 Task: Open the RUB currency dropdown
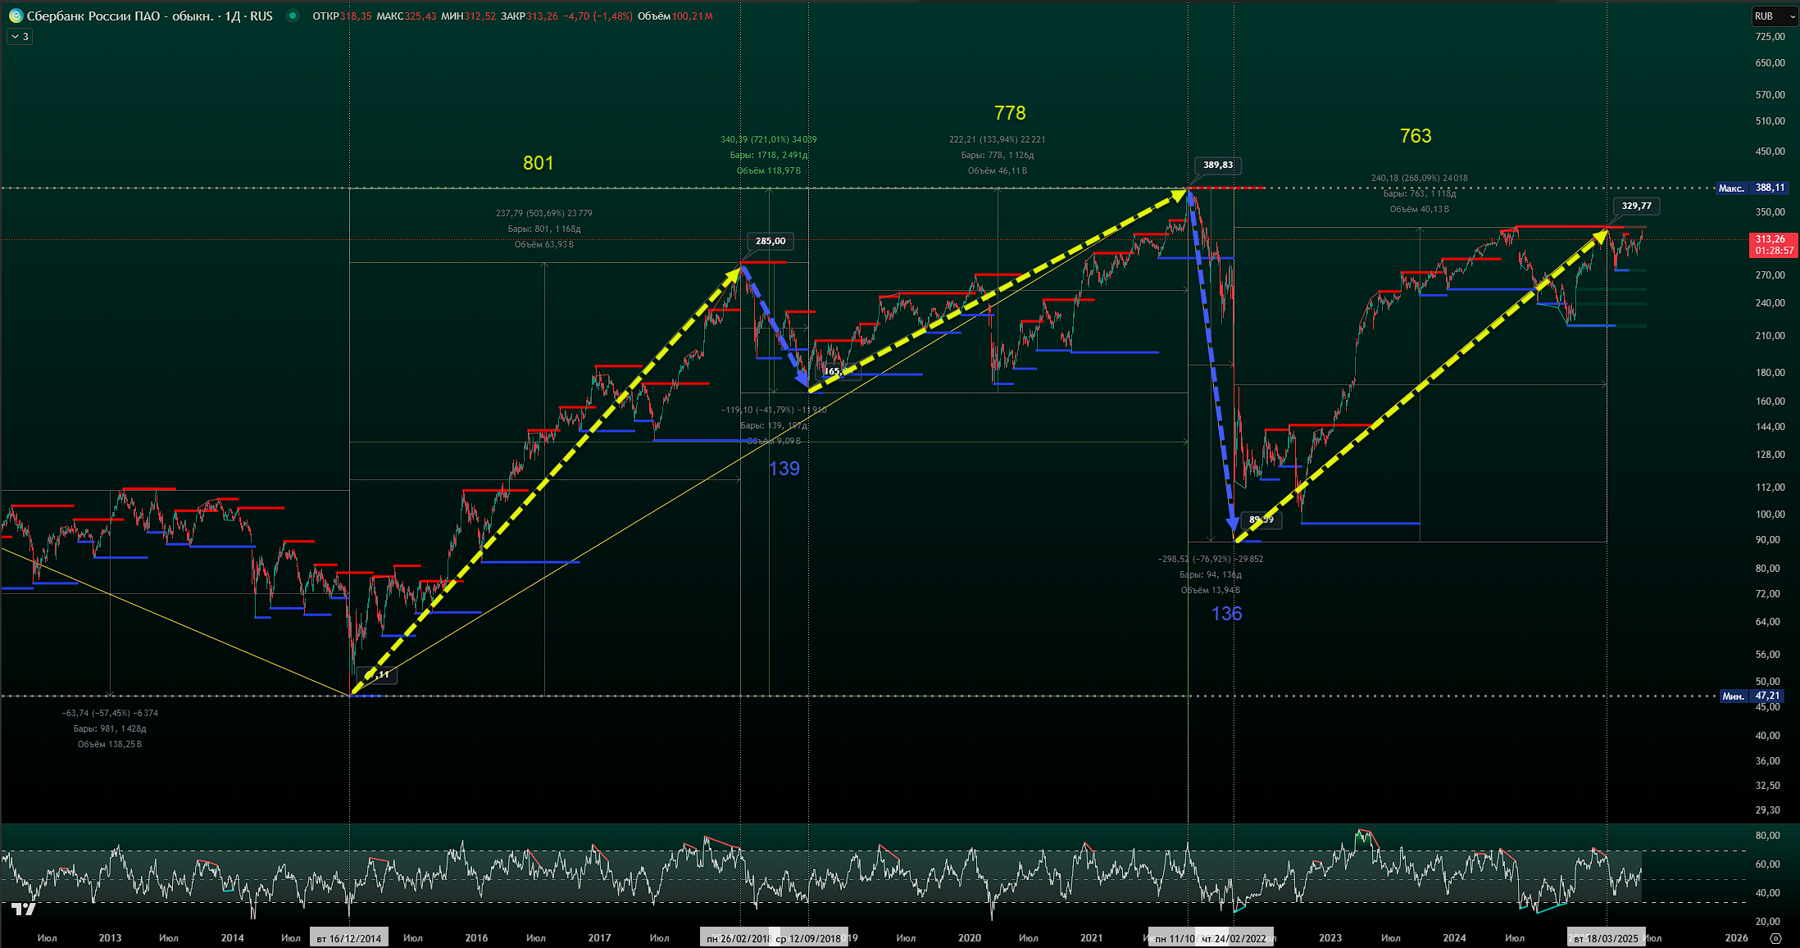pyautogui.click(x=1775, y=16)
